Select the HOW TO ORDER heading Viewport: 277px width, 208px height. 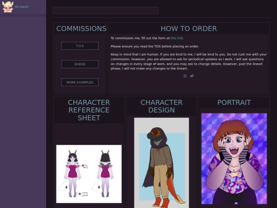click(188, 28)
